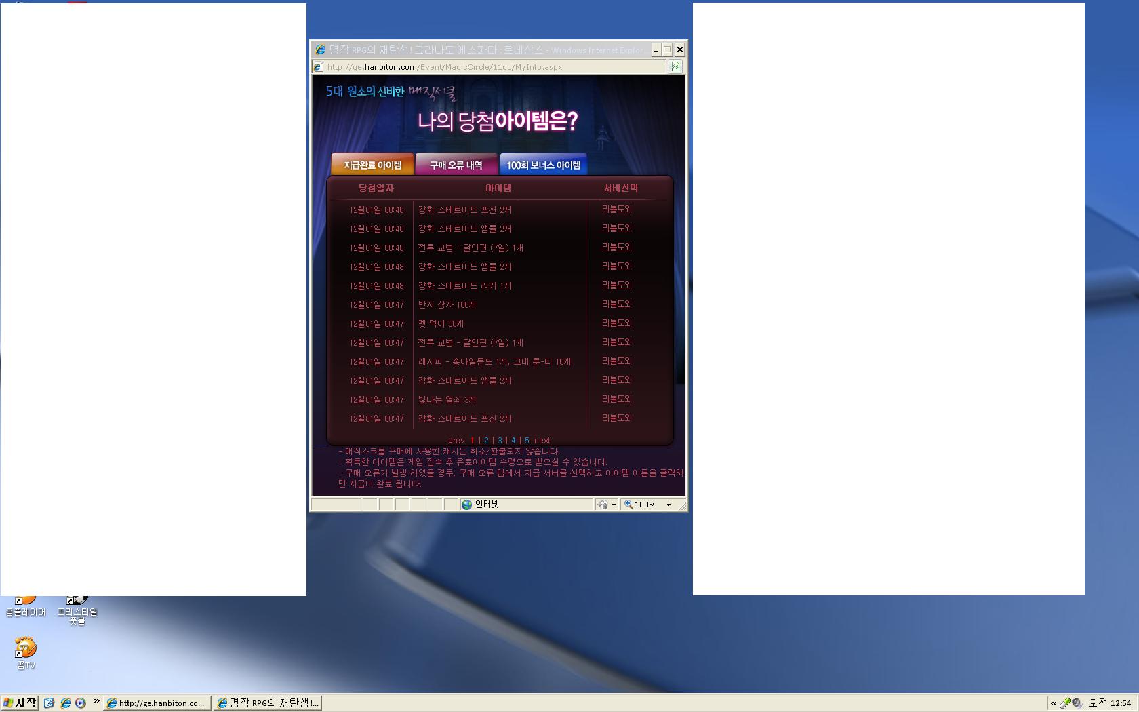This screenshot has height=712, width=1139.
Task: Select the 프리스타일 풋볼 desktop shortcut
Action: coord(77,610)
